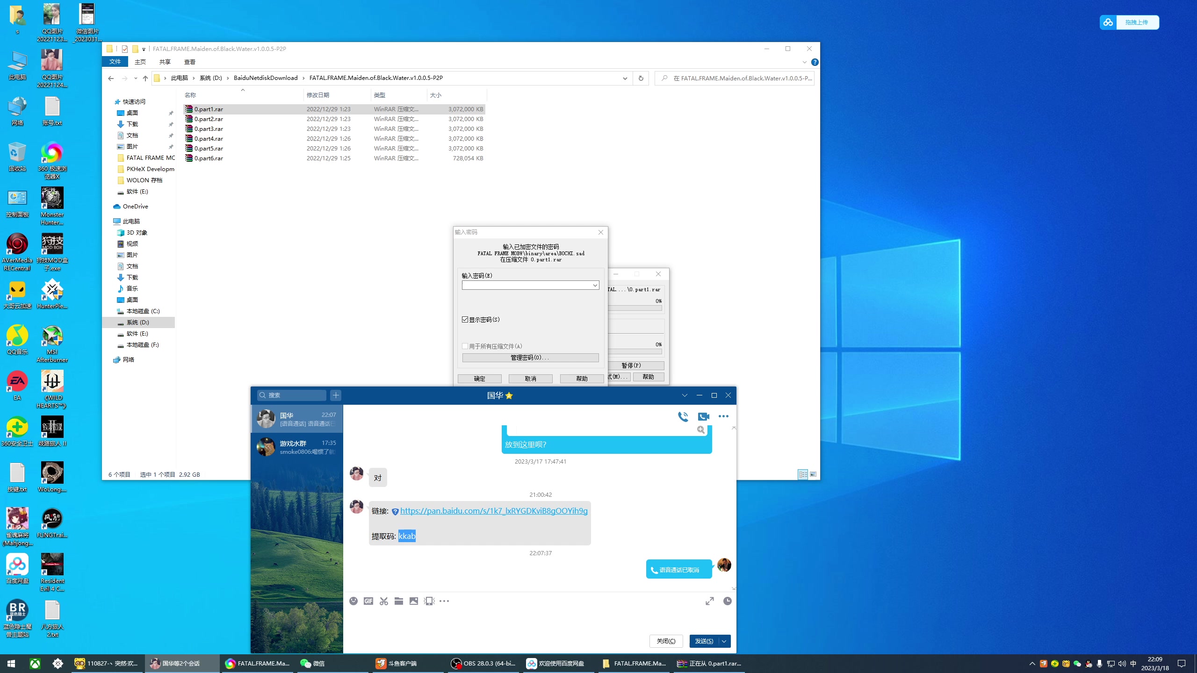Switch to the 共享 ribbon tab
The width and height of the screenshot is (1197, 673).
tap(165, 62)
